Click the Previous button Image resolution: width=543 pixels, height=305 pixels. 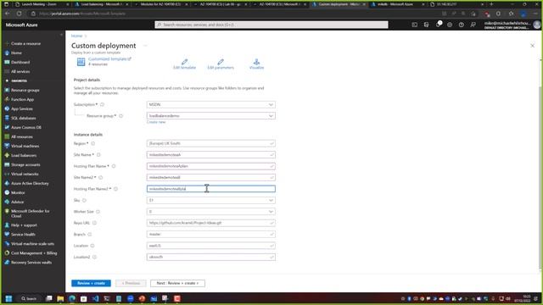pos(131,283)
